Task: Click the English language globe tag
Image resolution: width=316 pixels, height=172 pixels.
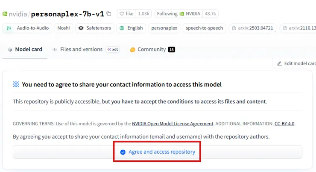Action: coord(131,28)
